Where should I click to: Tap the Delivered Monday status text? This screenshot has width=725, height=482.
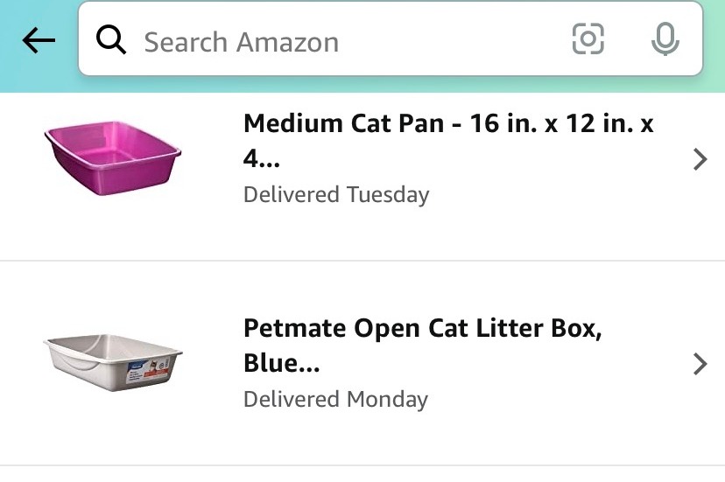point(335,400)
